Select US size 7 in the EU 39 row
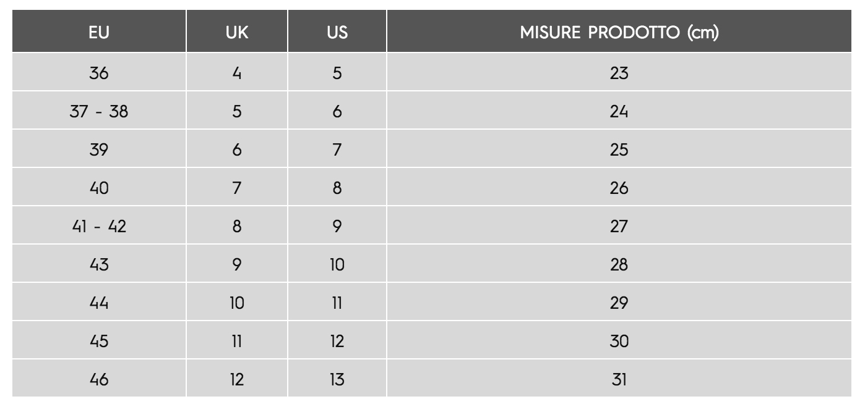The height and width of the screenshot is (399, 865). pos(337,149)
